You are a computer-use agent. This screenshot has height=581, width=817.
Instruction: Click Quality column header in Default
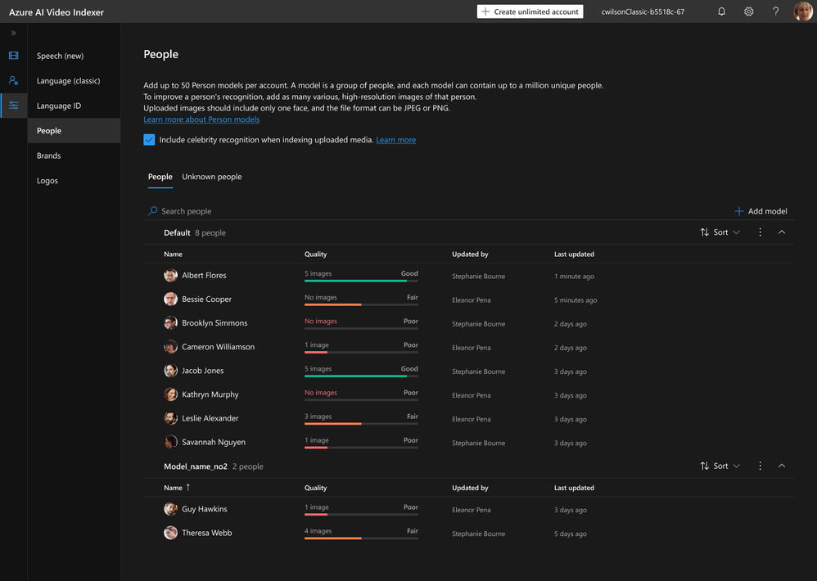pyautogui.click(x=315, y=254)
